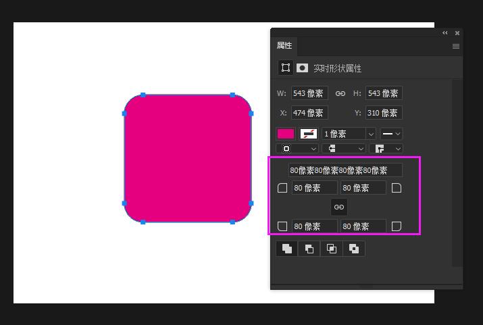Edit the bottom-right corner radius value
483x325 pixels.
pos(363,226)
